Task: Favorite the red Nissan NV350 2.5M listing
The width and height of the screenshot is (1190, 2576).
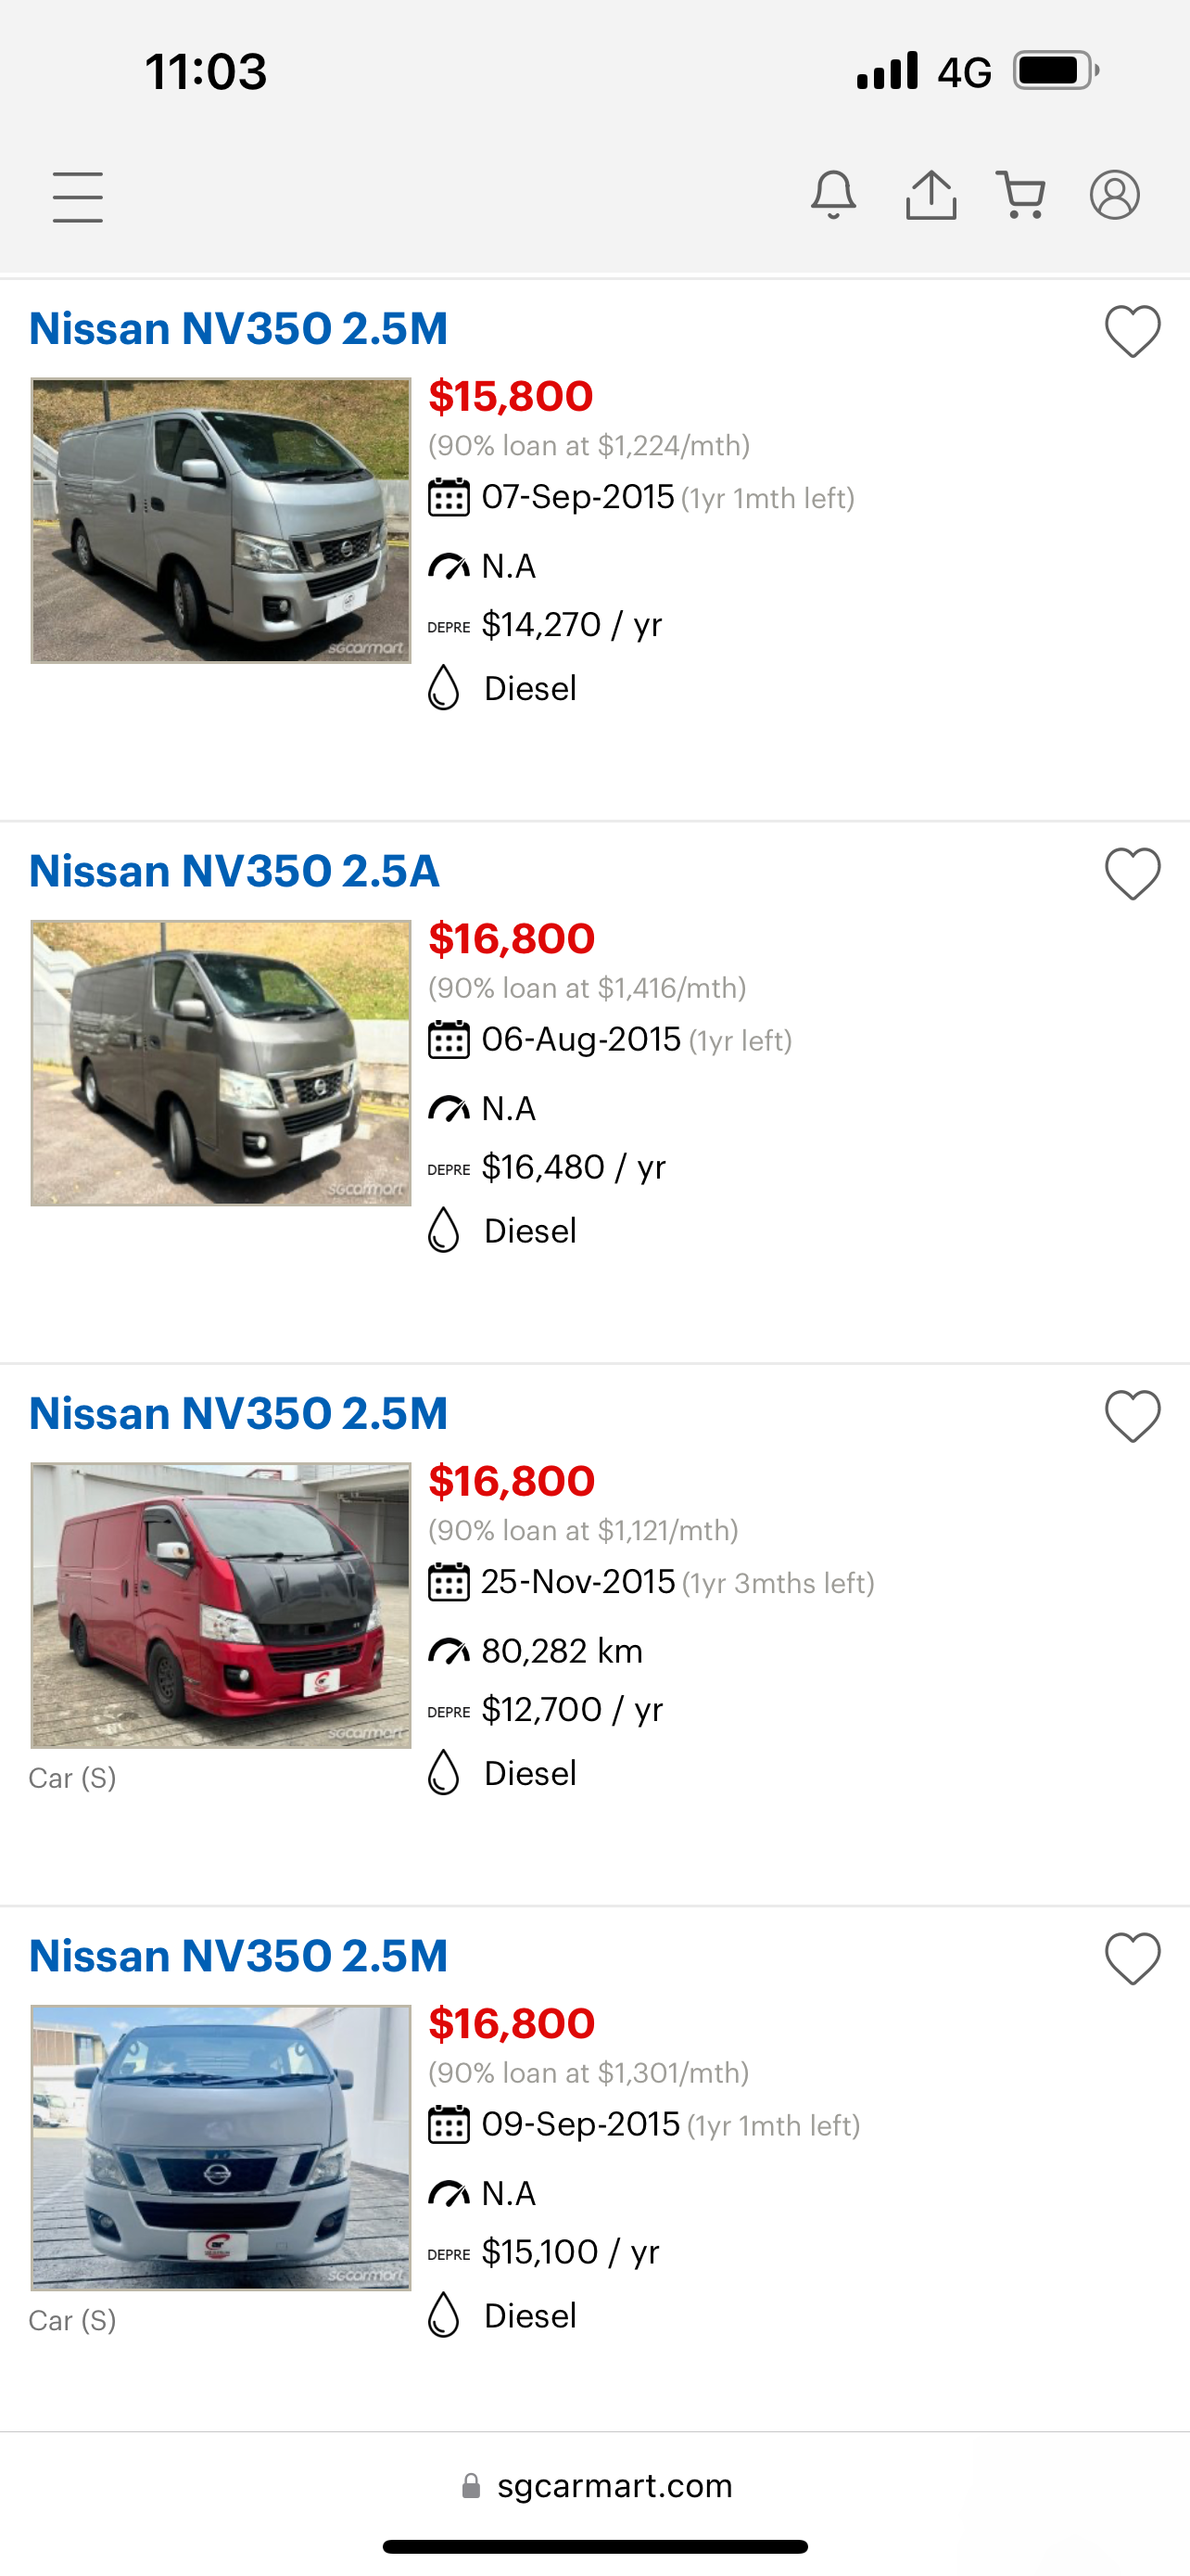Action: click(1132, 1416)
